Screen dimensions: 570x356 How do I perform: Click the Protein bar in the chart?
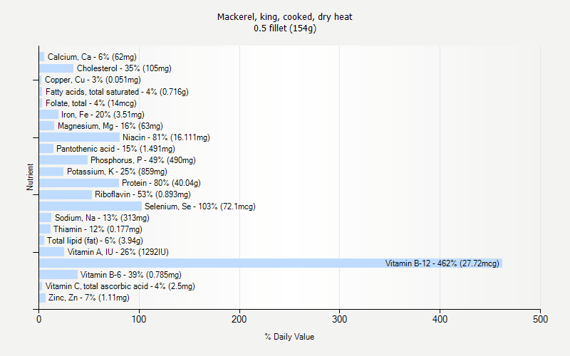(79, 183)
